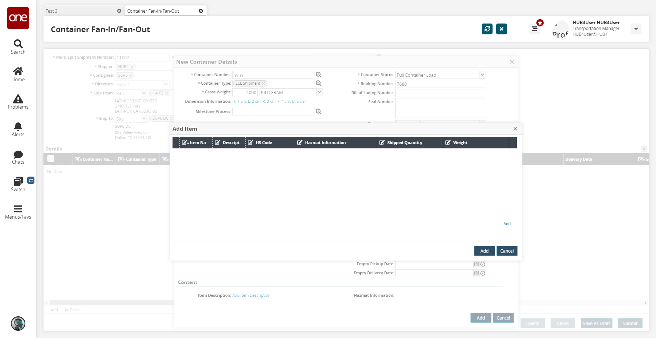Click the Add button in Add Item dialog
656x338 pixels.
tap(484, 251)
